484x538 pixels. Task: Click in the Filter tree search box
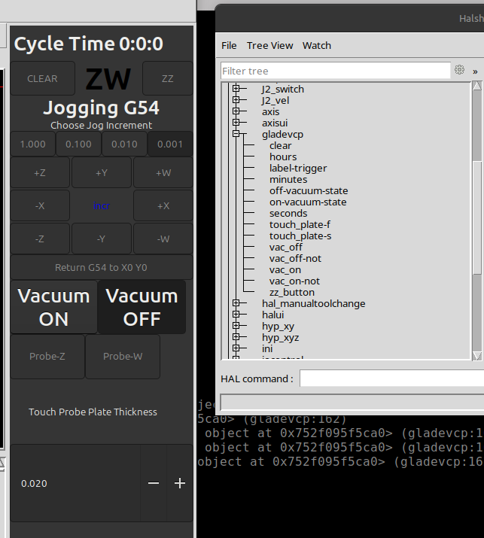point(335,71)
